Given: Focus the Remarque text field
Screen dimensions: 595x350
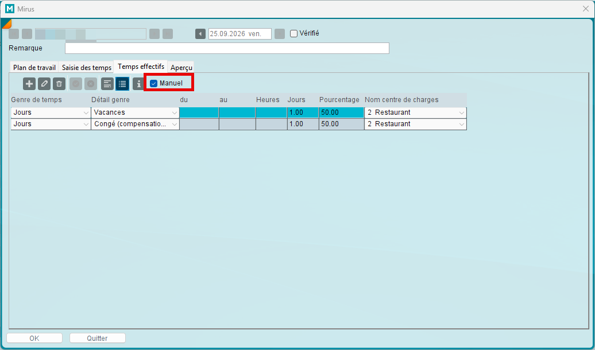Looking at the screenshot, I should pos(227,48).
